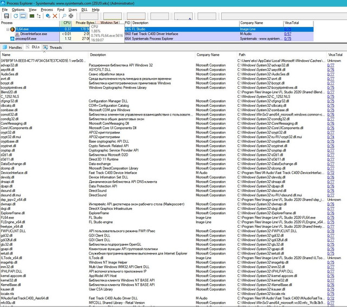Open the Options menu
The width and height of the screenshot is (347, 307).
(x=18, y=10)
